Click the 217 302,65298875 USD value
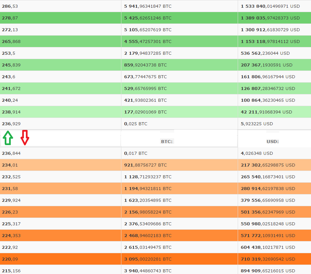Viewport: 311px width, 274px height. click(268, 165)
